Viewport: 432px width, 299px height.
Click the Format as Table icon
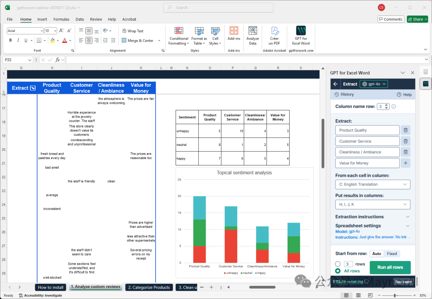(199, 36)
